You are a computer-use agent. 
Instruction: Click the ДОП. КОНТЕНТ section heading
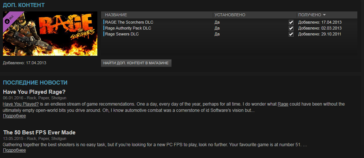[x=24, y=5]
